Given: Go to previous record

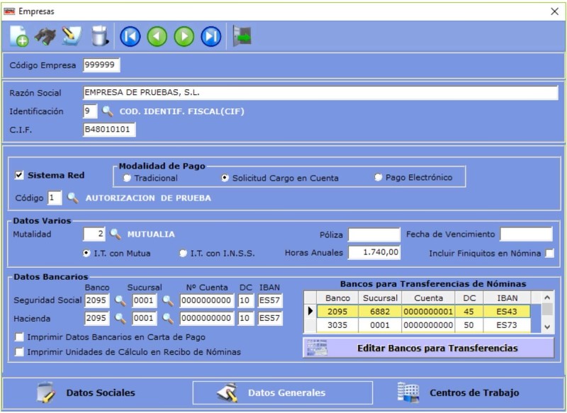Looking at the screenshot, I should pos(157,37).
